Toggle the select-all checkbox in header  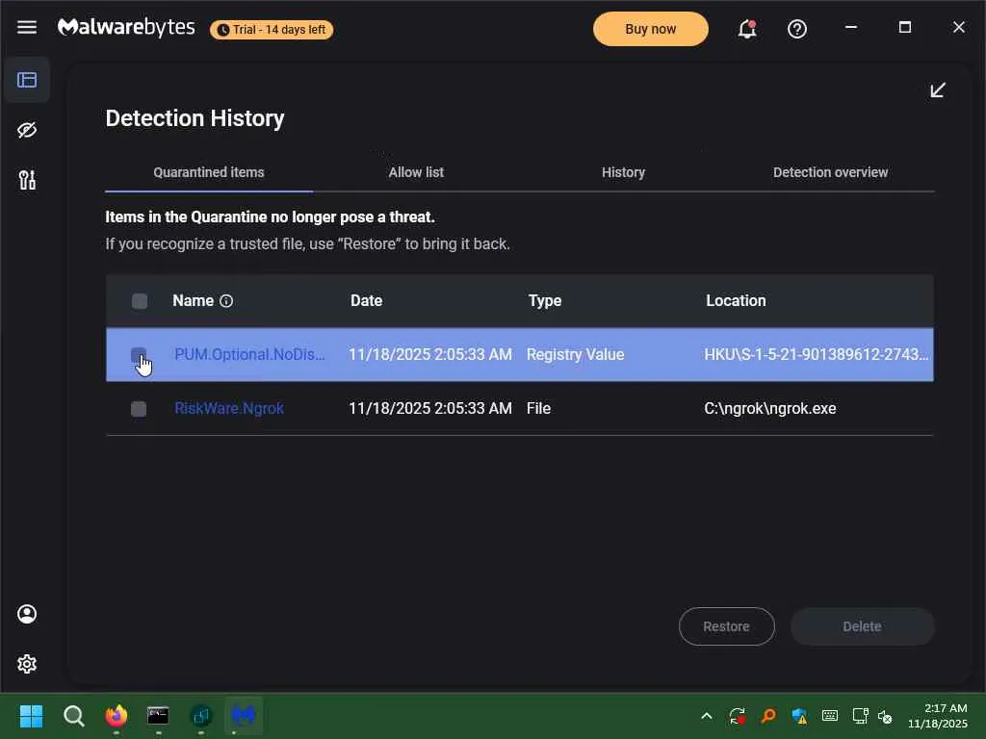point(140,301)
